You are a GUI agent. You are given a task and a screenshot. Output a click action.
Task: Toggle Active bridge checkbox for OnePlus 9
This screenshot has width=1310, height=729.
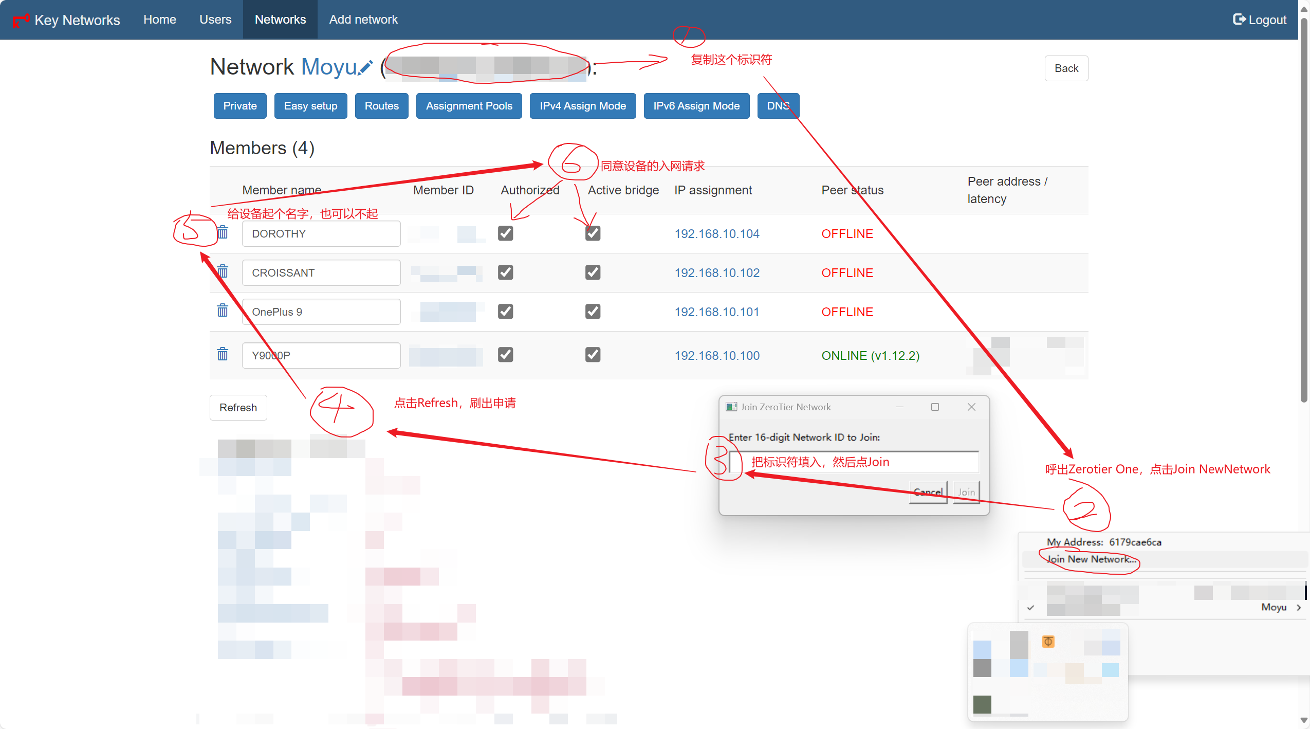593,312
